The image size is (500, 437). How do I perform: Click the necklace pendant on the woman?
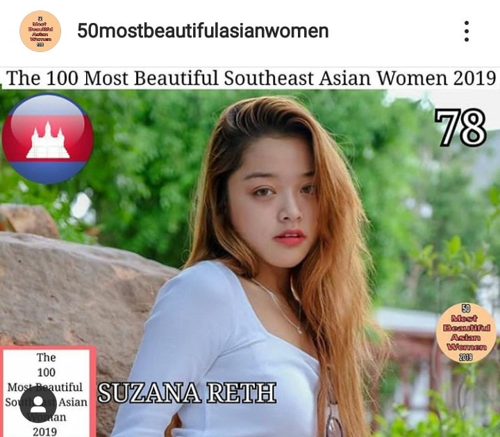(299, 331)
